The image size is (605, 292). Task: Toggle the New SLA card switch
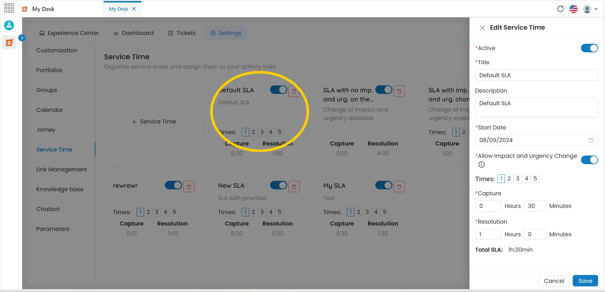[279, 185]
